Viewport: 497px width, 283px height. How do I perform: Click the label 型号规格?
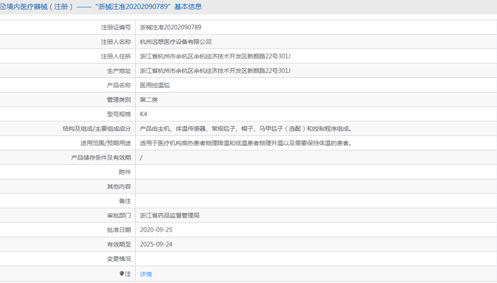(x=119, y=114)
